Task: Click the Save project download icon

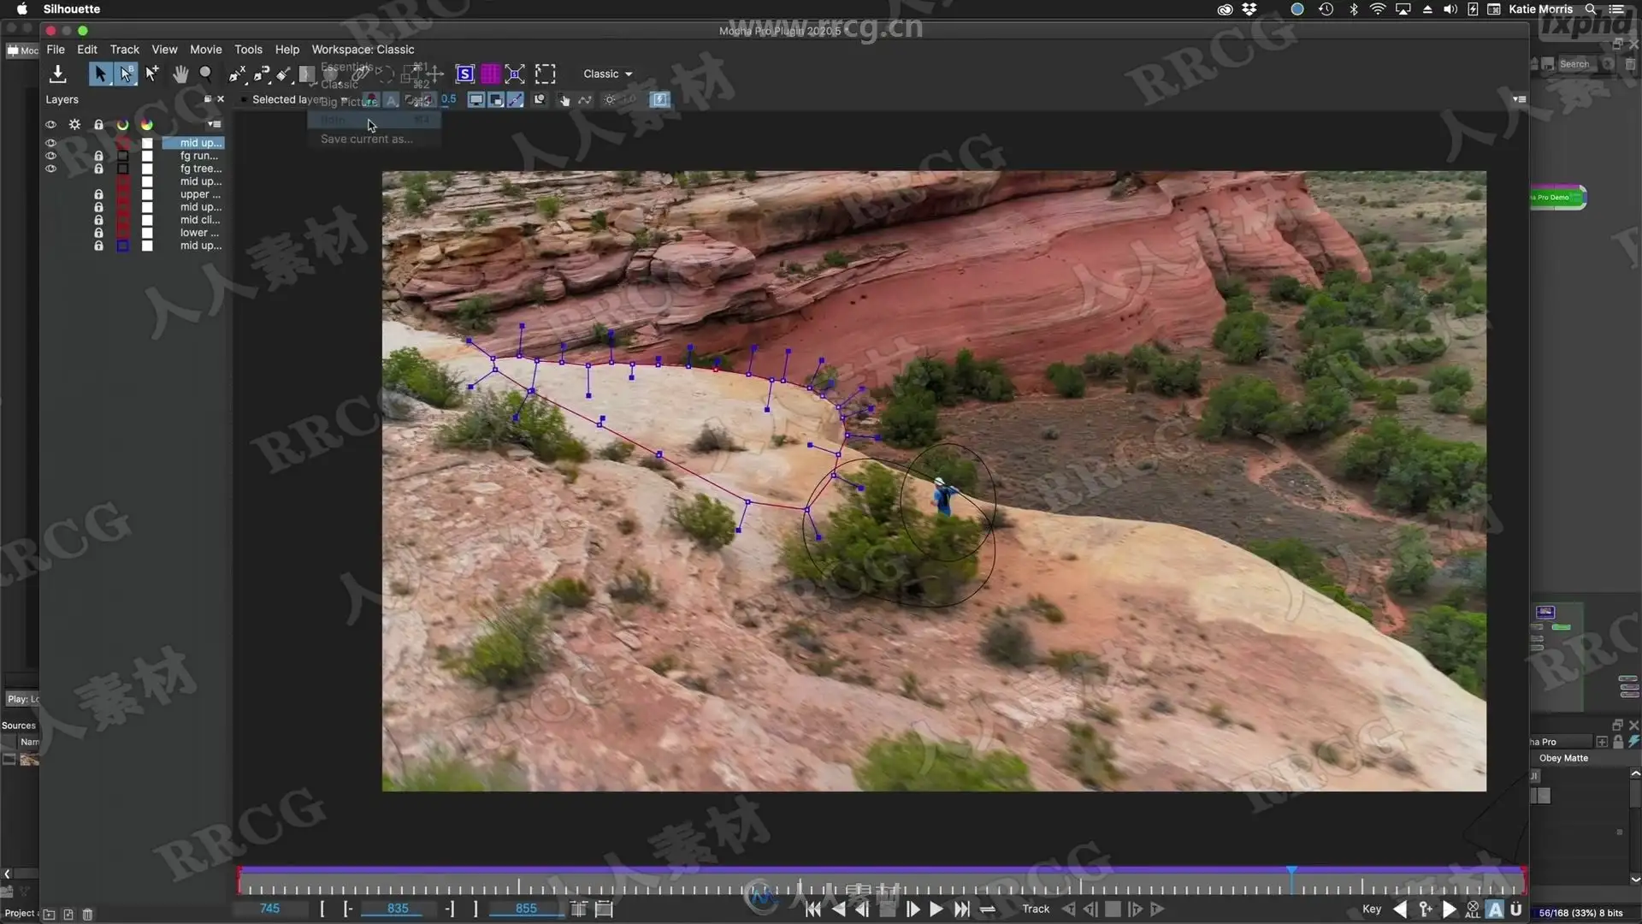Action: (x=57, y=74)
